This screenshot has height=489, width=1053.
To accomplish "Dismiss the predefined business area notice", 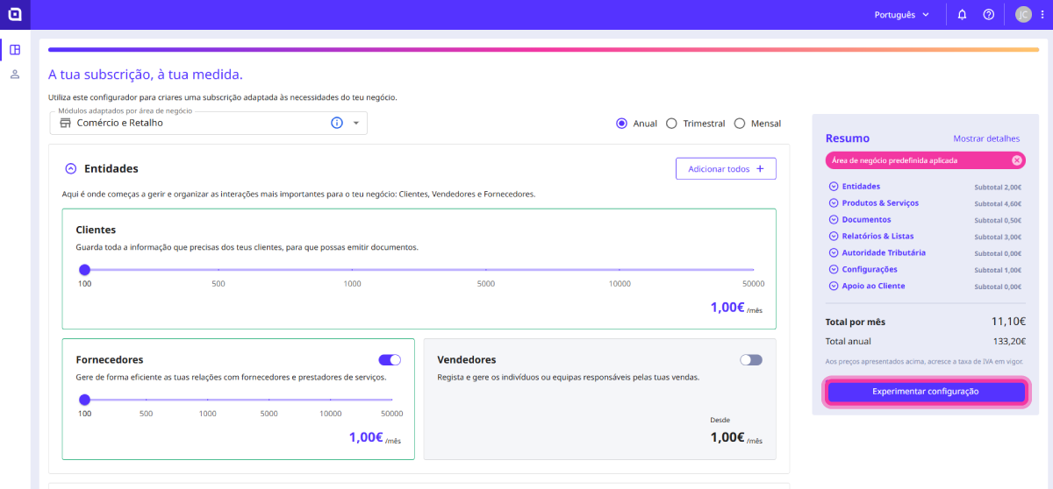I will point(1016,160).
